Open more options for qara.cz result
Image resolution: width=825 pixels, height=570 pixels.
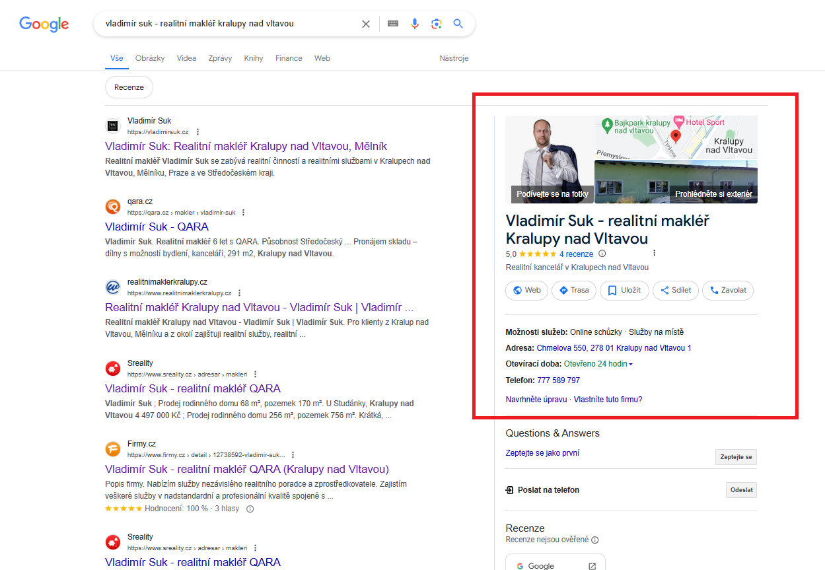pos(243,213)
